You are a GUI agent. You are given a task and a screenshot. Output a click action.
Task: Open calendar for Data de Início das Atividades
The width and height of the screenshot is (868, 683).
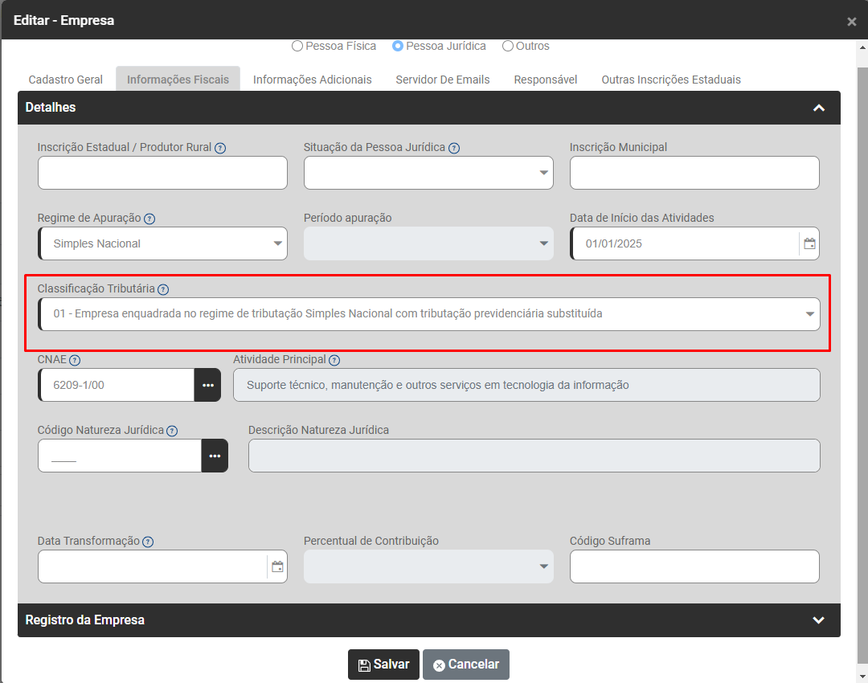[x=809, y=243]
